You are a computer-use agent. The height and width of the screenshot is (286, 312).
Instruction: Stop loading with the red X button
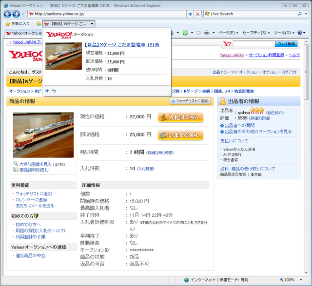click(197, 14)
